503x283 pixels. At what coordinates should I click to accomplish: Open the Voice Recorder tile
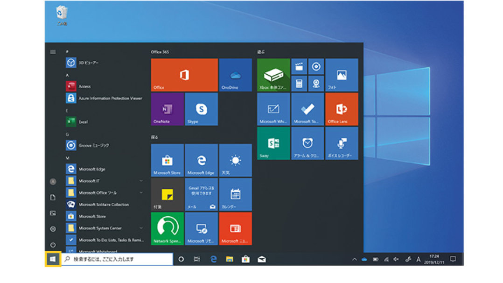342,143
